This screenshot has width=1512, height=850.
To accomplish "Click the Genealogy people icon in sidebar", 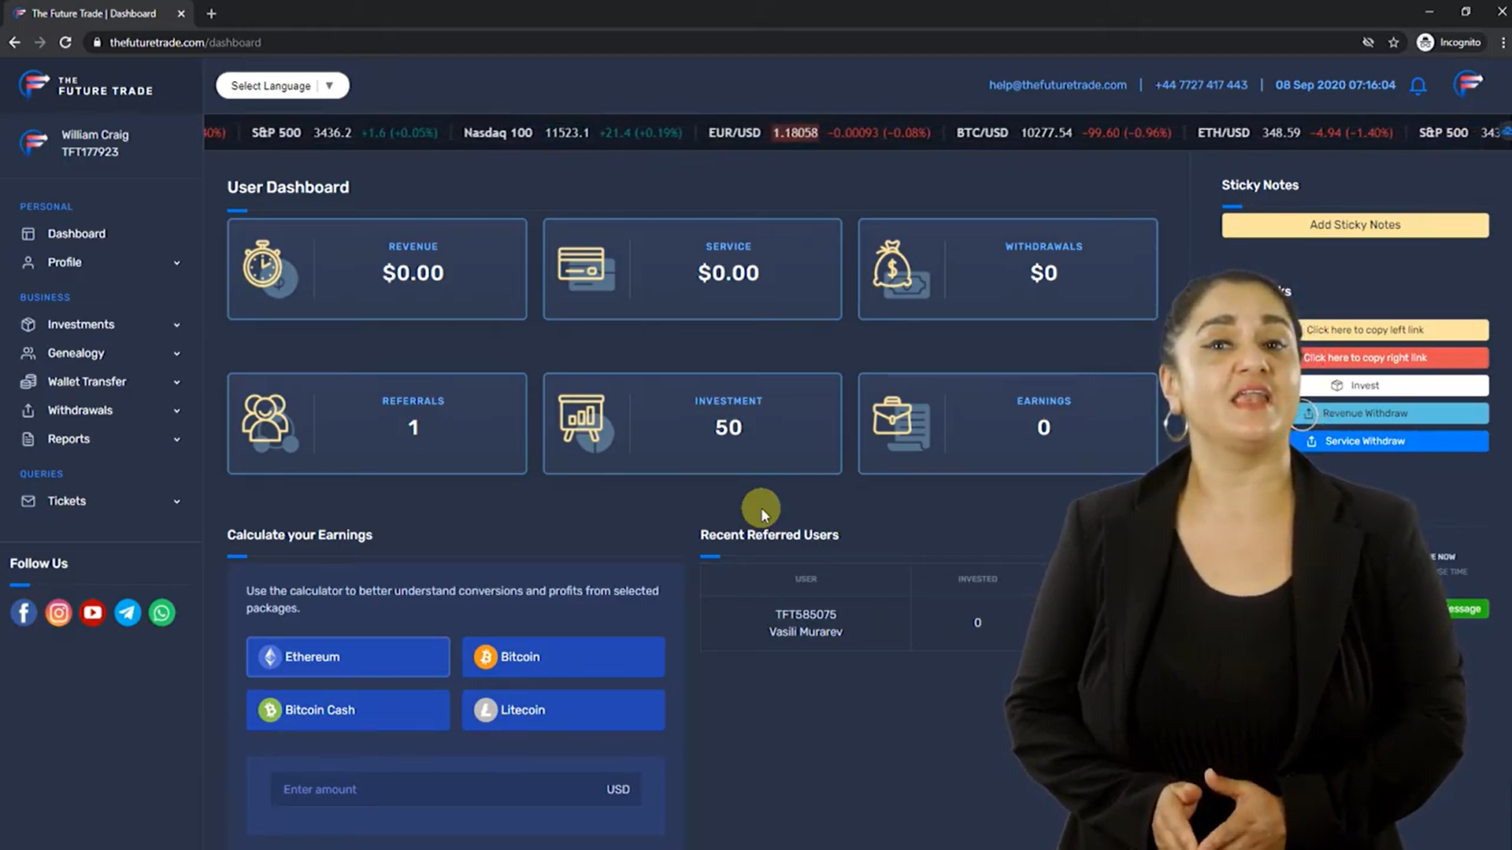I will pos(28,353).
